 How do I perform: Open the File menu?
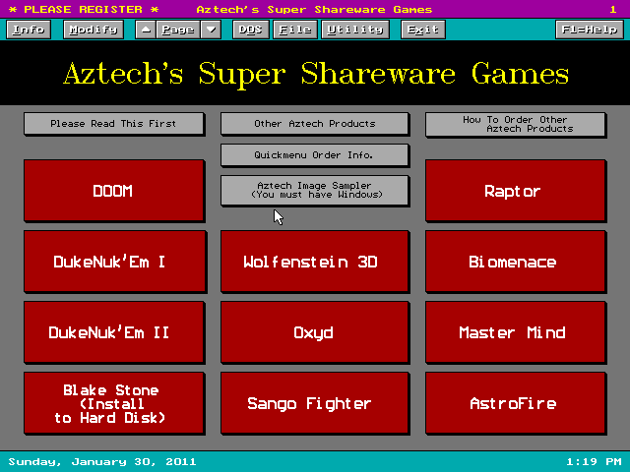pos(294,29)
